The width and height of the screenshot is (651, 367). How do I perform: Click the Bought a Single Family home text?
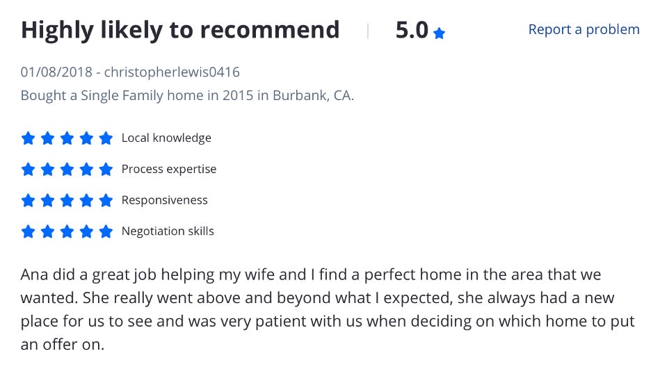pos(187,95)
